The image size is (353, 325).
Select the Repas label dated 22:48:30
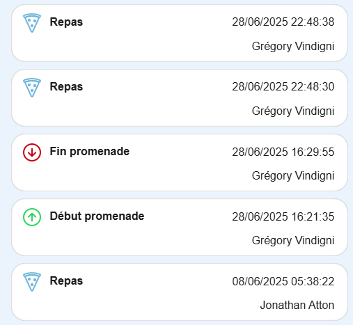(x=66, y=87)
